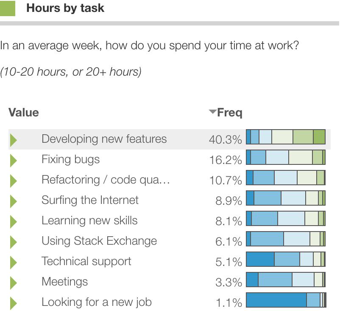Image resolution: width=340 pixels, height=311 pixels.
Task: Click the Hours by task heading
Action: pyautogui.click(x=65, y=8)
